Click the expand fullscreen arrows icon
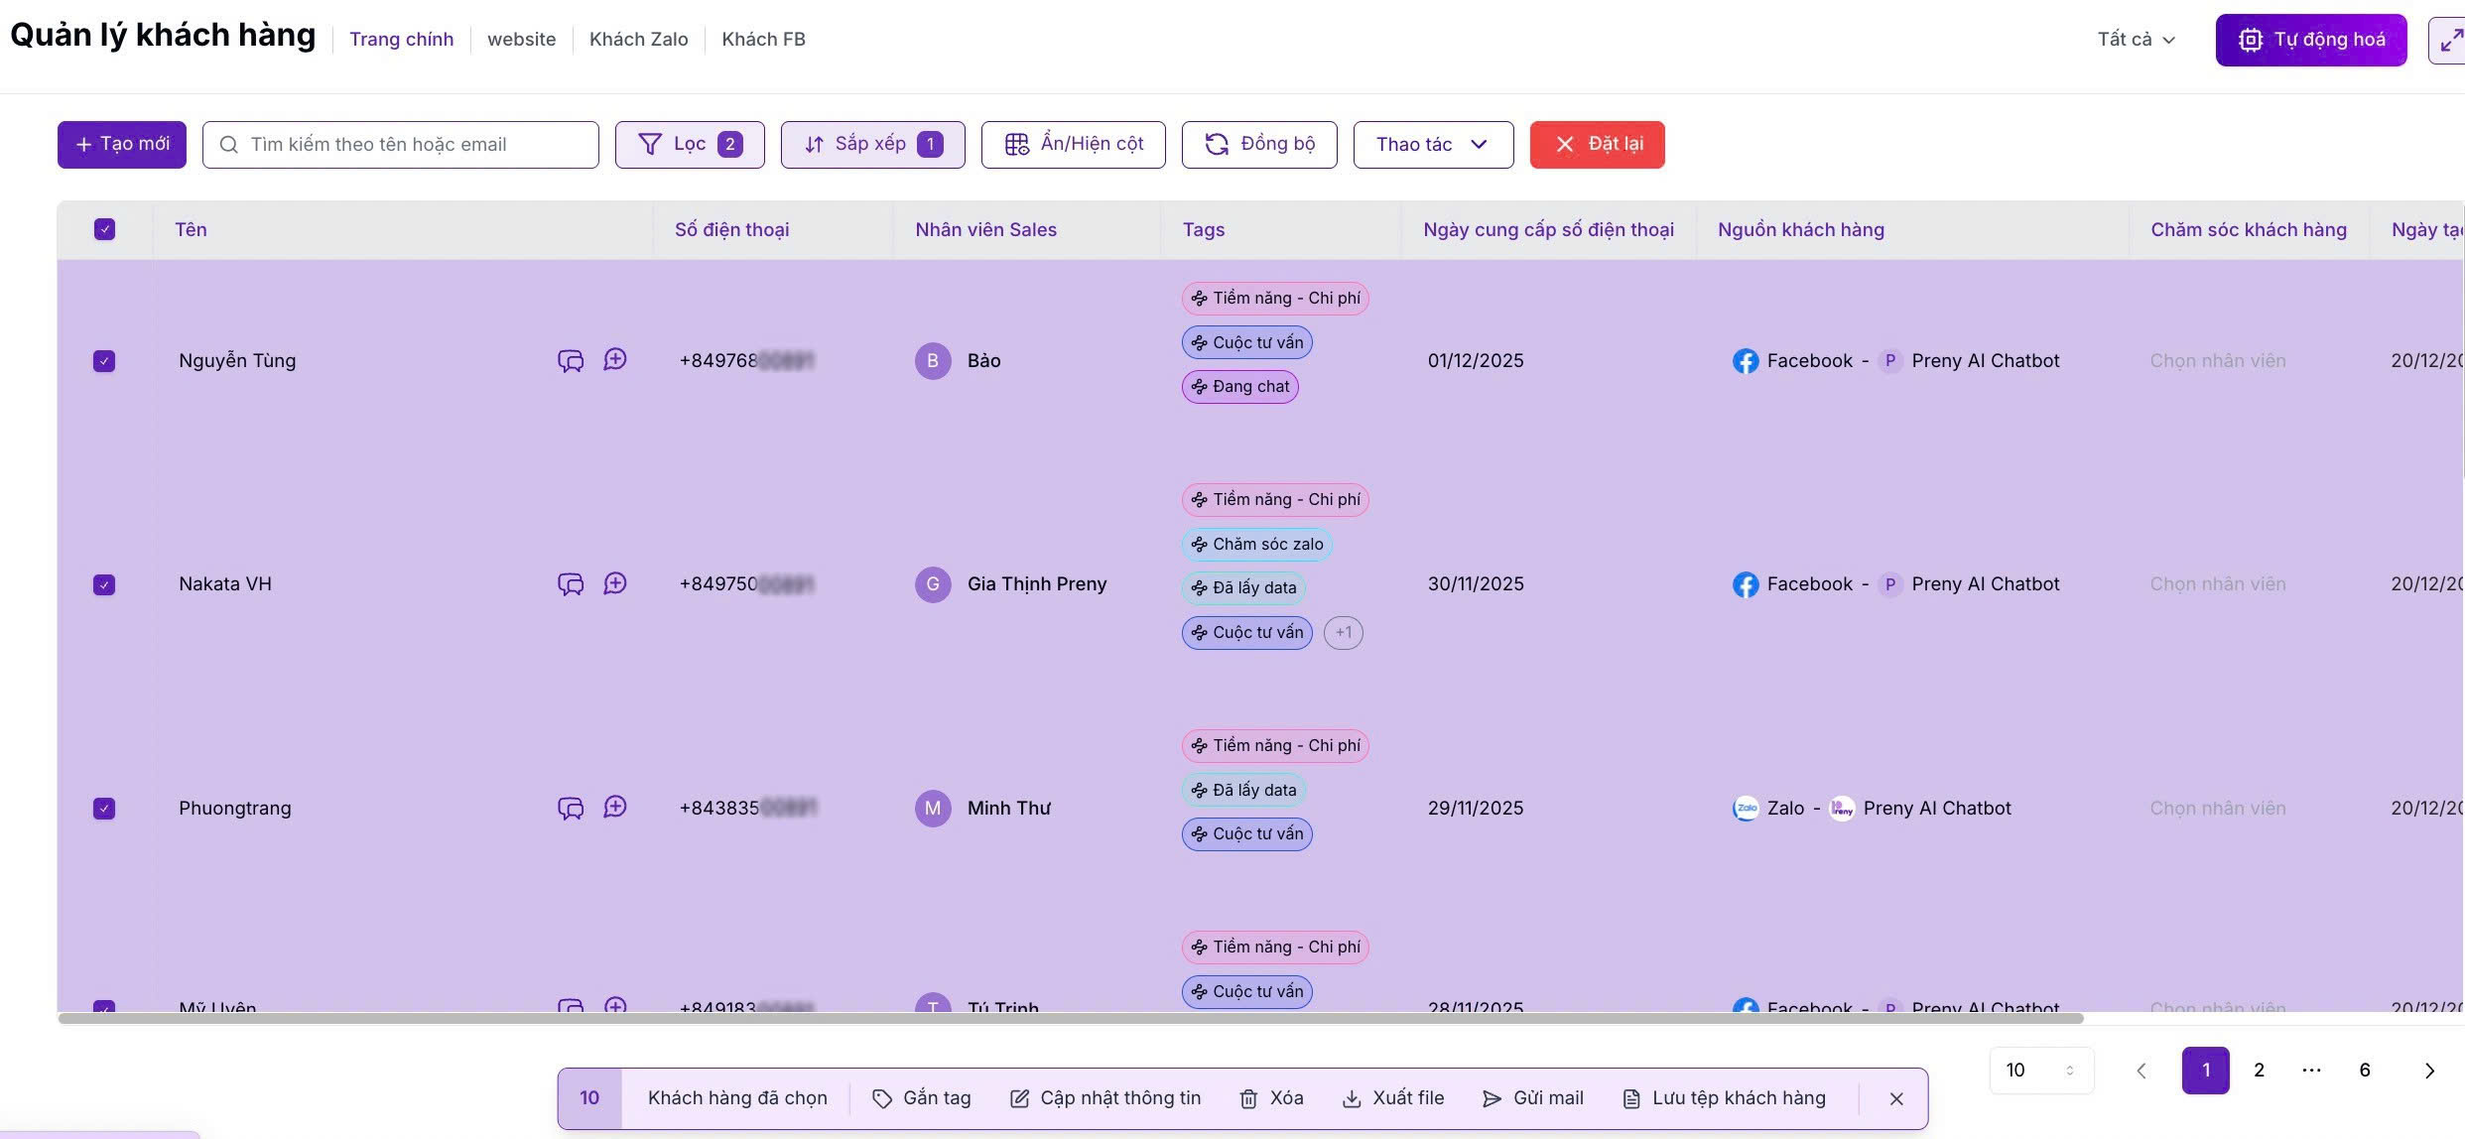Screen dimensions: 2465x1139 (x=2451, y=41)
